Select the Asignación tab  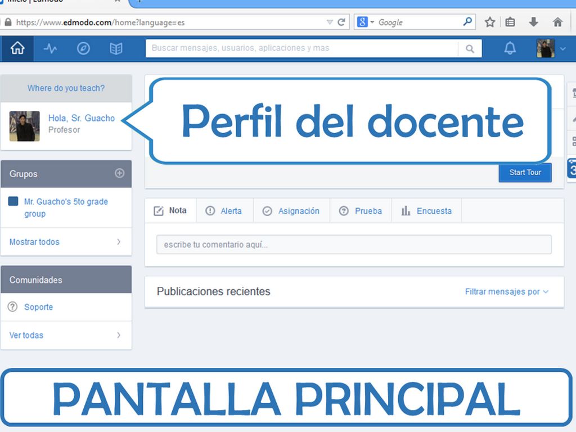pos(291,211)
